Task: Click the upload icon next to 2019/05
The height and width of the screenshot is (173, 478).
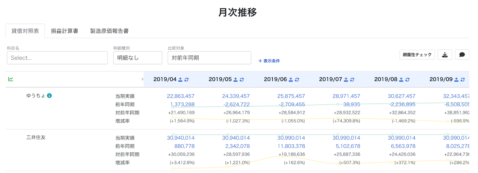Action: click(x=236, y=80)
